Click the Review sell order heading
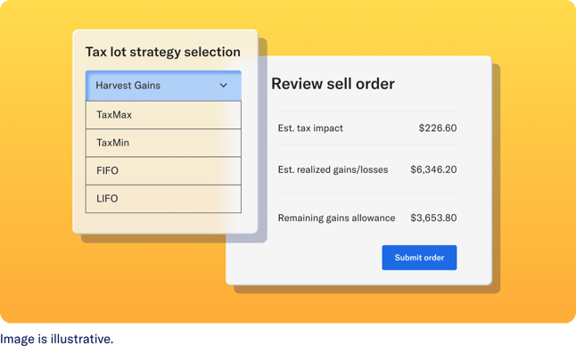This screenshot has width=576, height=346. point(333,84)
